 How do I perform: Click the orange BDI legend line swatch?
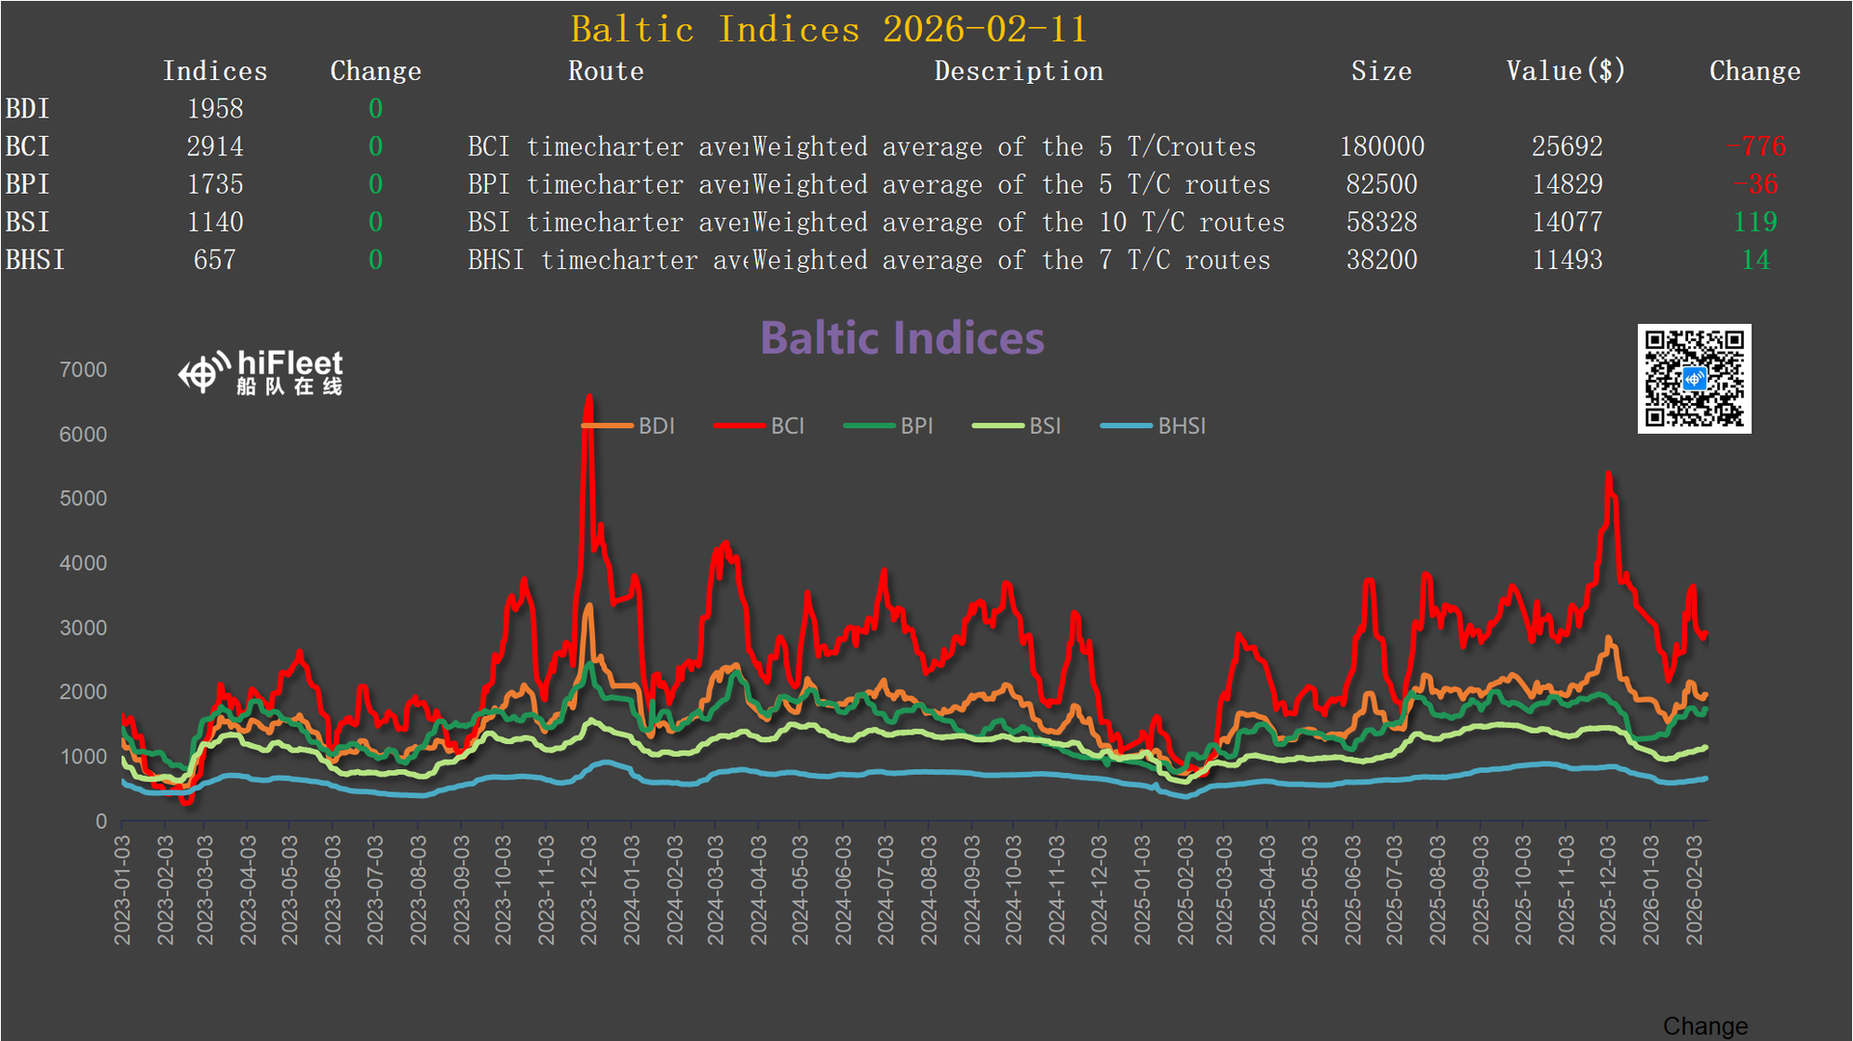click(x=608, y=426)
